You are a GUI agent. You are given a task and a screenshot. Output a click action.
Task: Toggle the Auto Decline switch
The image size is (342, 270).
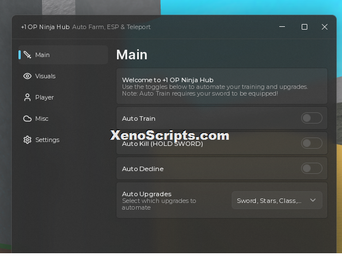312,168
